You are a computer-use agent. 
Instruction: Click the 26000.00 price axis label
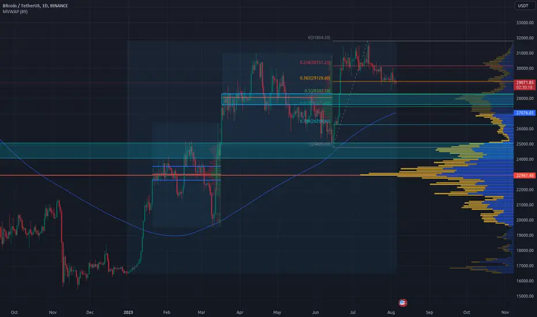[x=525, y=129]
